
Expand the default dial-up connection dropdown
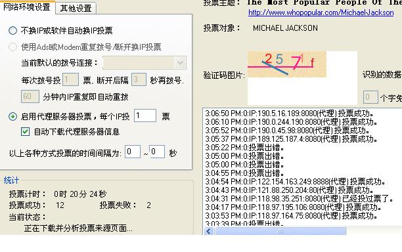180,63
